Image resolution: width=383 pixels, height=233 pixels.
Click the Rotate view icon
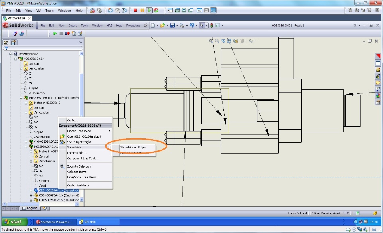[229, 41]
